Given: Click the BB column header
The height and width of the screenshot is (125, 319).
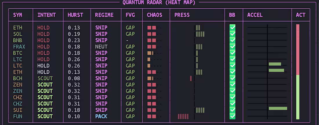Looking at the screenshot, I should click(232, 15).
